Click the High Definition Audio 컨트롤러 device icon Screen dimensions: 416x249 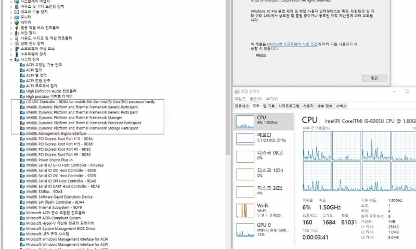tap(22, 91)
